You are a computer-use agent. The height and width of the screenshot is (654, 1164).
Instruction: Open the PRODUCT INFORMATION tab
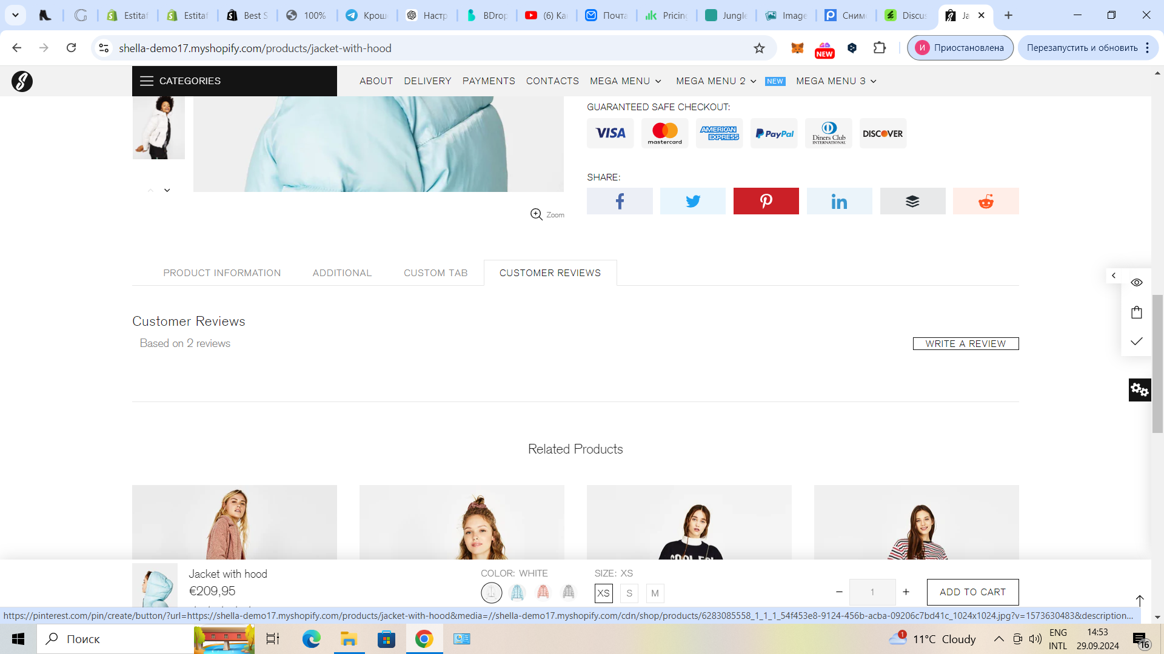coord(222,273)
